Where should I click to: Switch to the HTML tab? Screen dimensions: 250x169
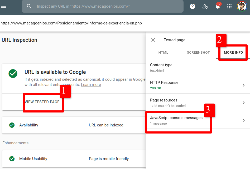pyautogui.click(x=163, y=53)
